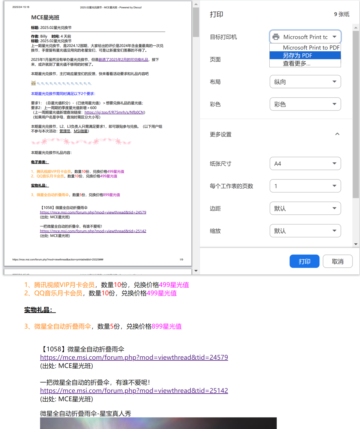Viewport: 360px width, 429px height.
Task: Click the 9 张纸 sheet count
Action: (x=342, y=14)
